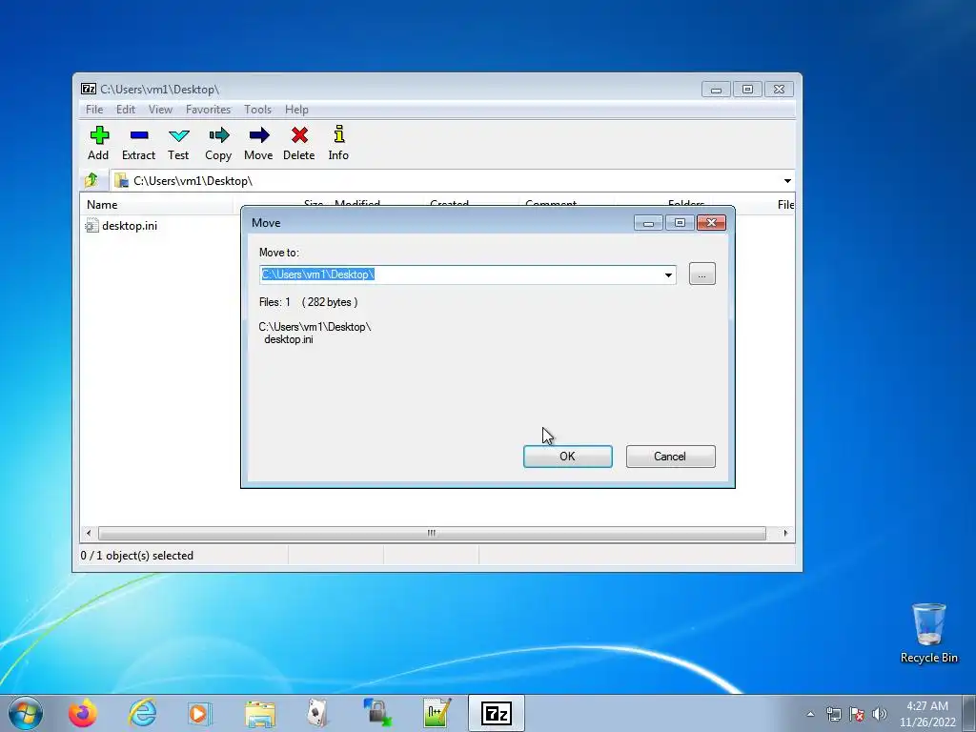976x732 pixels.
Task: Click the Test toolbar icon
Action: tap(178, 143)
